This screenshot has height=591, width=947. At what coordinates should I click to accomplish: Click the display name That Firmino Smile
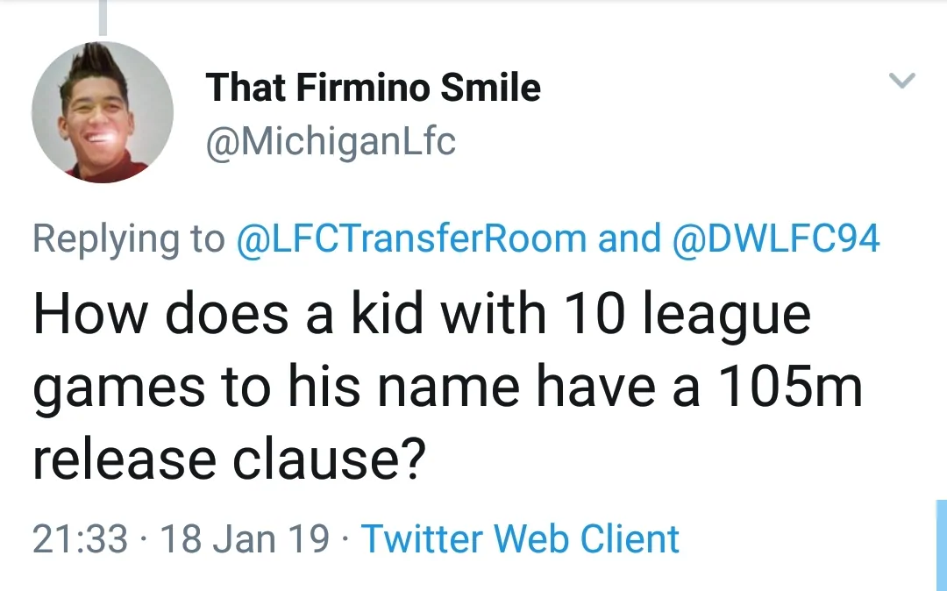(x=373, y=88)
